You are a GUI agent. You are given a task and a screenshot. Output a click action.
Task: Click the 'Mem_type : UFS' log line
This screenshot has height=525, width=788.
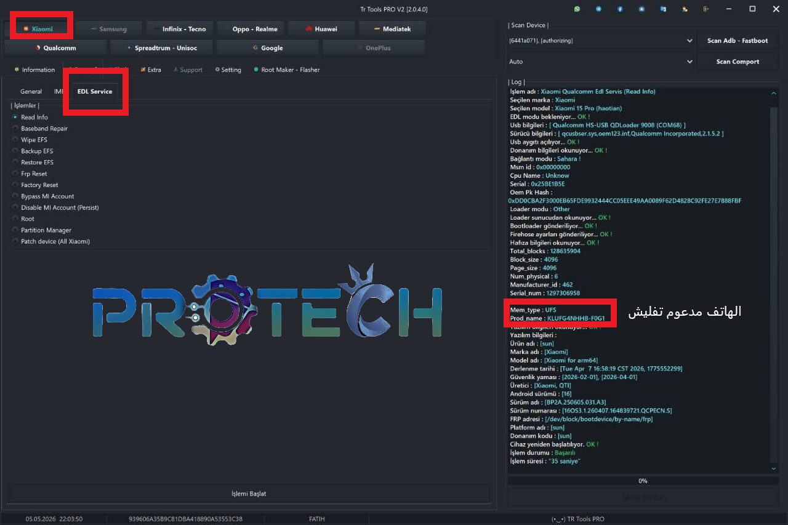[533, 310]
